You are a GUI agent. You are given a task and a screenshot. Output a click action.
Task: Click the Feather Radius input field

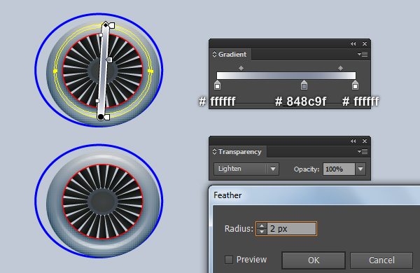coord(292,229)
